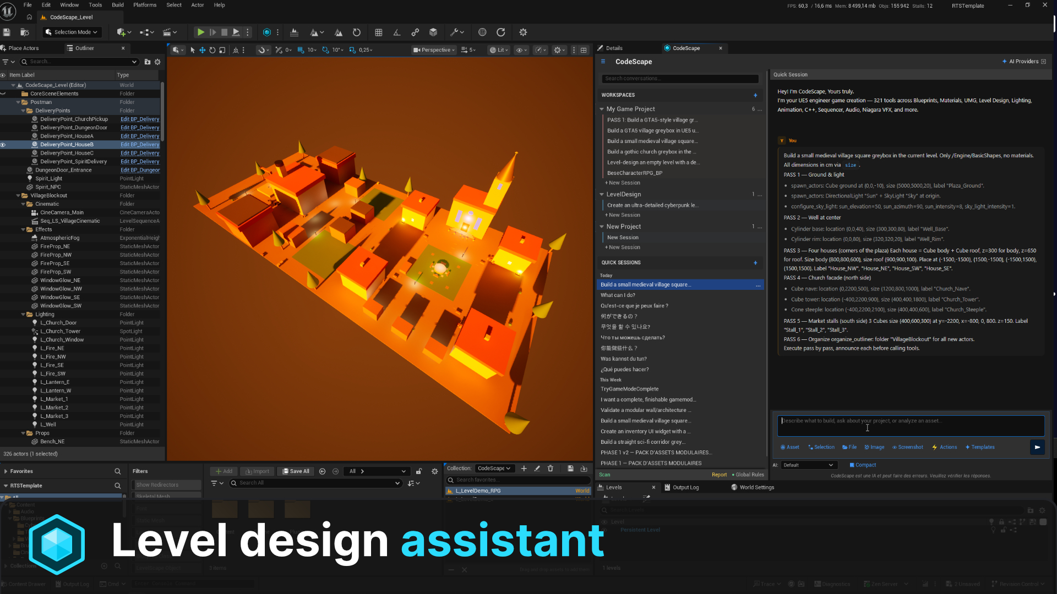Open the cinematics clapperboard dropdown
This screenshot has width=1057, height=594.
click(170, 32)
